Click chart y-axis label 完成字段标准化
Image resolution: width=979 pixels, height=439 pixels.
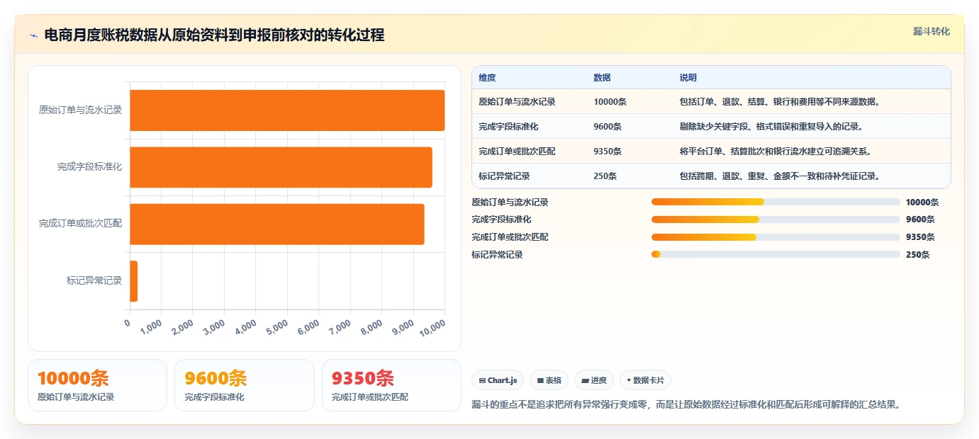89,167
